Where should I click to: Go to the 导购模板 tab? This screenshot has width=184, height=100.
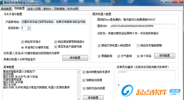(x=59, y=9)
